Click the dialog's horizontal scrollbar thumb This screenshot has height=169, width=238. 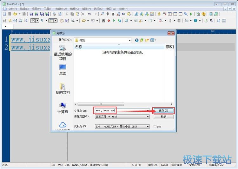pos(101,104)
